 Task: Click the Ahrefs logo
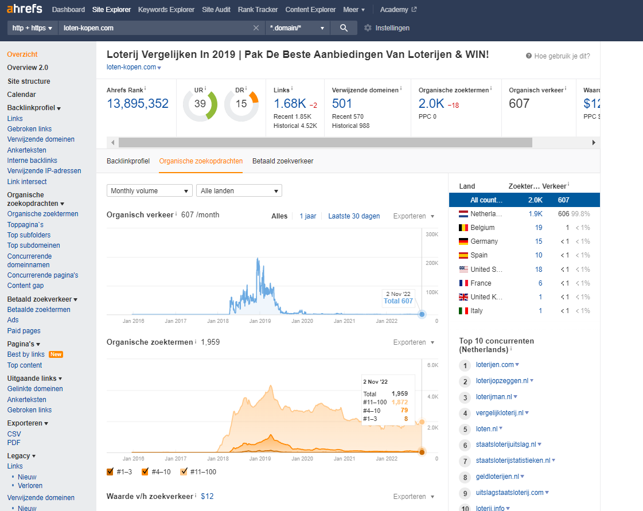[25, 9]
